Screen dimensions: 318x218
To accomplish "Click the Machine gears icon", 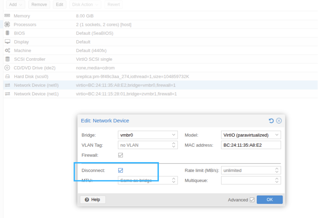I will 7,50.
